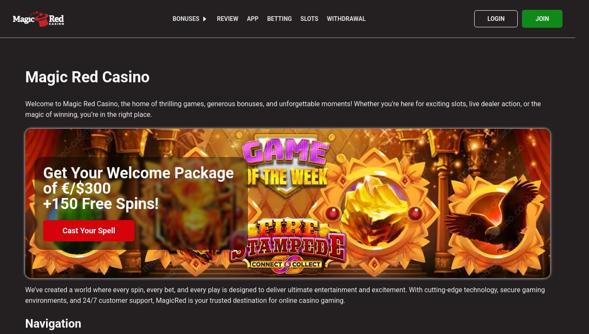Expand the Bonuses dropdown arrow

coord(205,19)
